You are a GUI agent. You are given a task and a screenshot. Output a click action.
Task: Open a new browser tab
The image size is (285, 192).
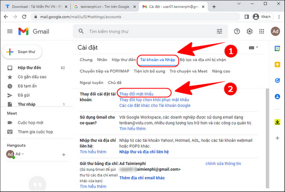pos(214,7)
